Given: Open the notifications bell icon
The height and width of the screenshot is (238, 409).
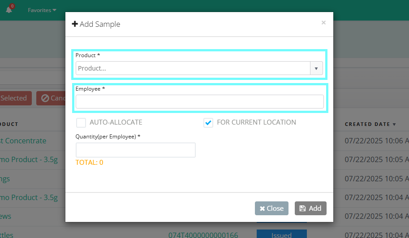Looking at the screenshot, I should [x=9, y=10].
